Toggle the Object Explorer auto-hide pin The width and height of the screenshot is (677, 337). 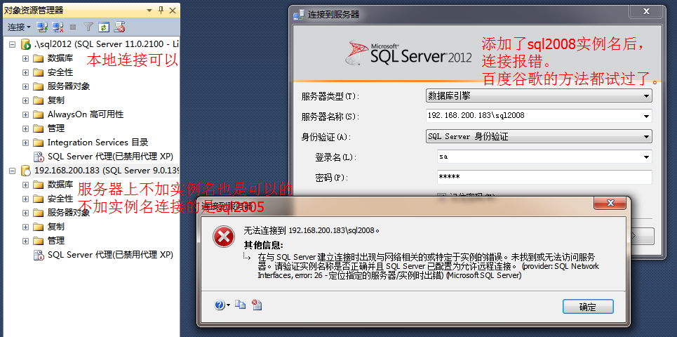click(161, 10)
